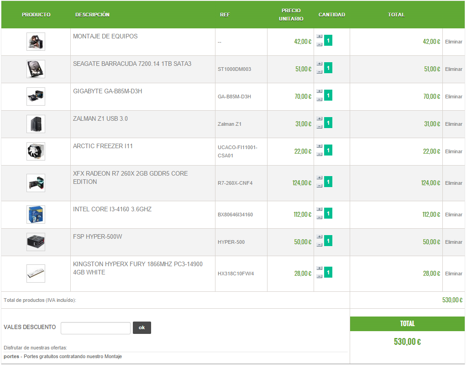Viewport: 467px width, 365px height.
Task: Remove Kingston HyperX Fury with Eliminar
Action: pyautogui.click(x=454, y=274)
